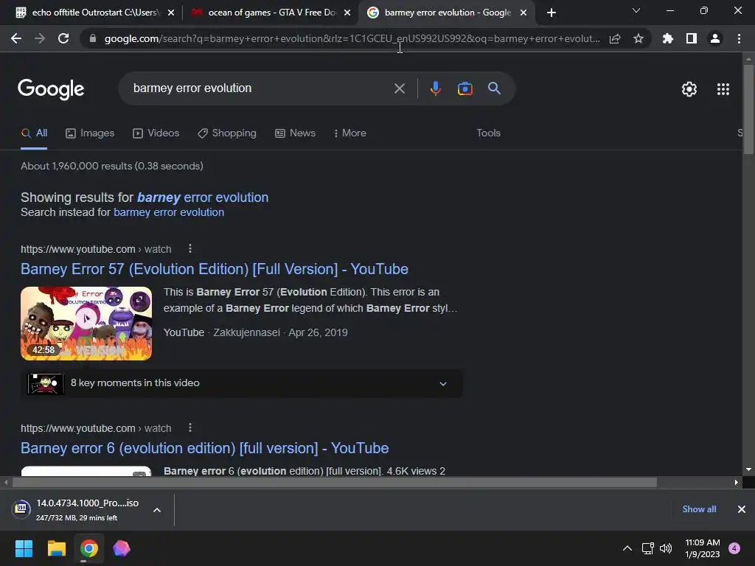Click the forward navigation arrow
Viewport: 755px width, 566px height.
[x=40, y=38]
